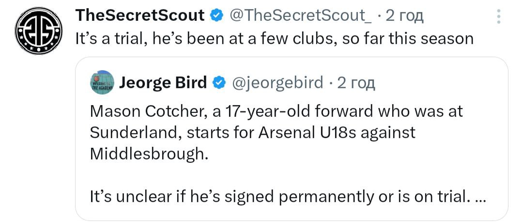Screen dimensions: 523x222
Task: Open main tweet's "2 год" timestamp
Action: (404, 16)
